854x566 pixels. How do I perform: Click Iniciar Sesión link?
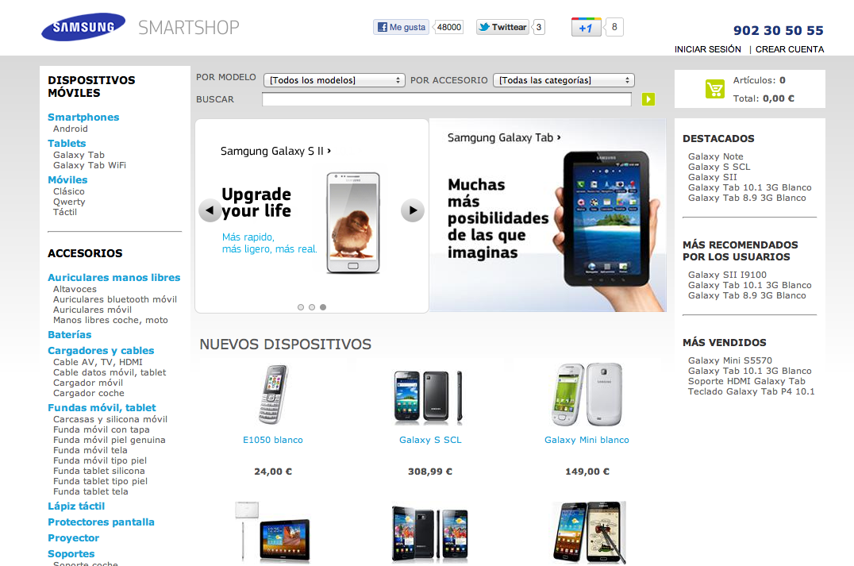[x=707, y=49]
